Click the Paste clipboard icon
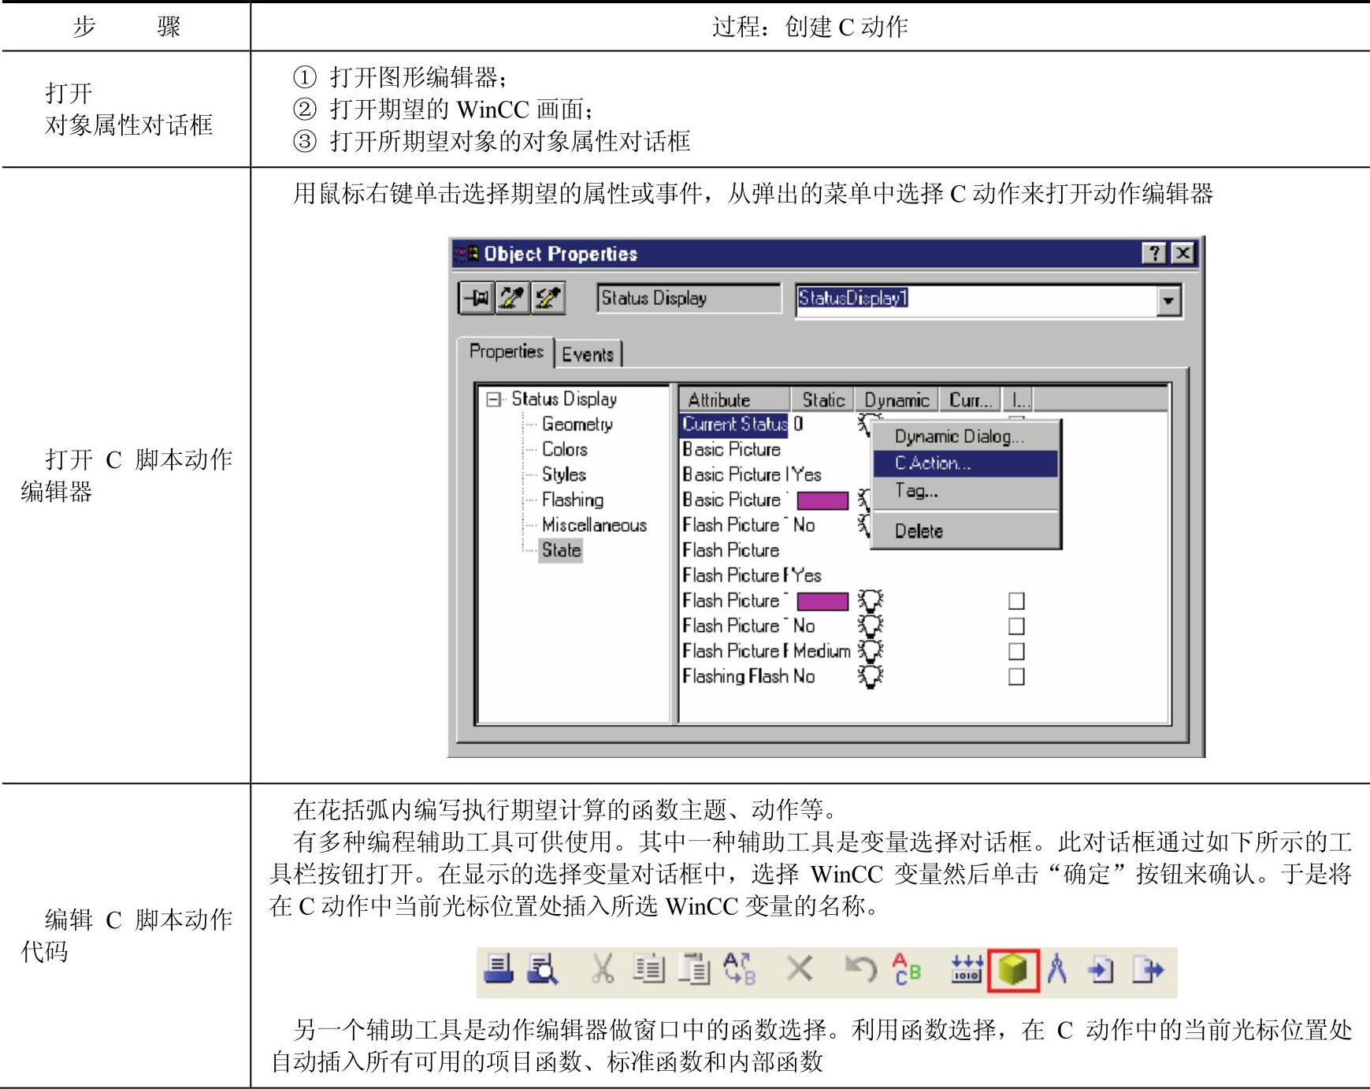Image resolution: width=1370 pixels, height=1089 pixels. [x=695, y=969]
